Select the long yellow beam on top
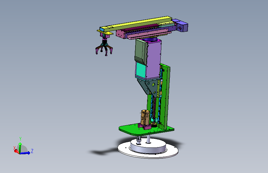This screenshot has height=173, width=268. [136, 24]
